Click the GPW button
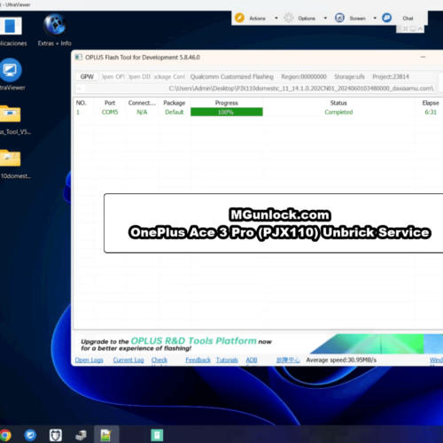Viewport: 443px width, 443px height. pyautogui.click(x=87, y=77)
